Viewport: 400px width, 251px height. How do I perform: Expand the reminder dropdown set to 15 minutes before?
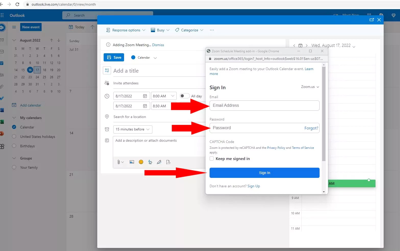[x=132, y=129]
